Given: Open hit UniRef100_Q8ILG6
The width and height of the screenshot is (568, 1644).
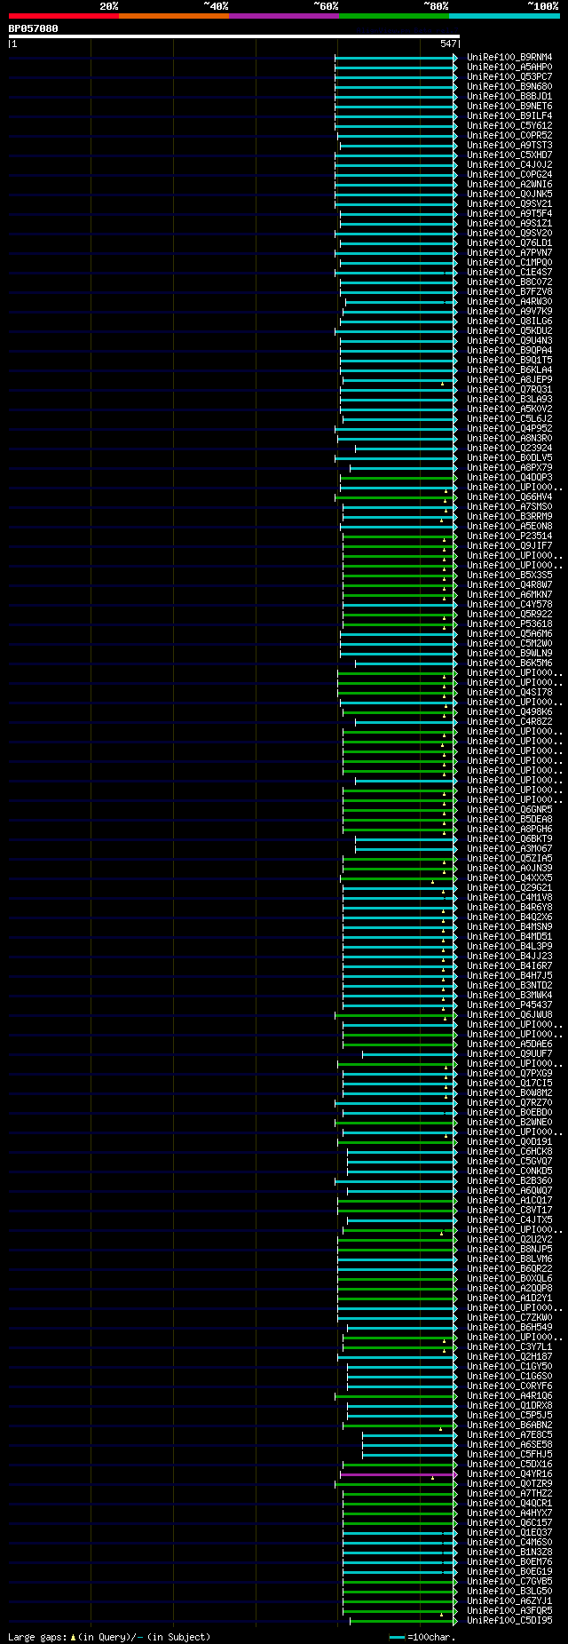Looking at the screenshot, I should click(509, 321).
